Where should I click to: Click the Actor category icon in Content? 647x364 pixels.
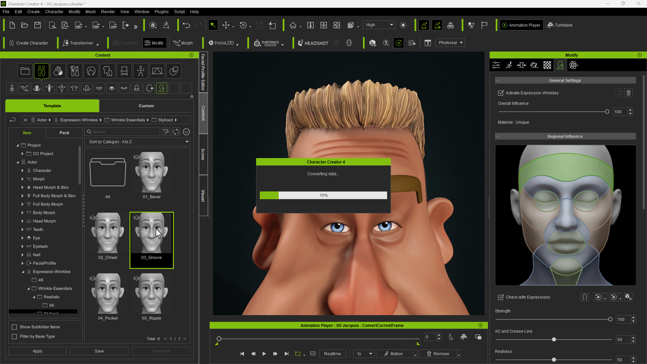click(x=41, y=71)
